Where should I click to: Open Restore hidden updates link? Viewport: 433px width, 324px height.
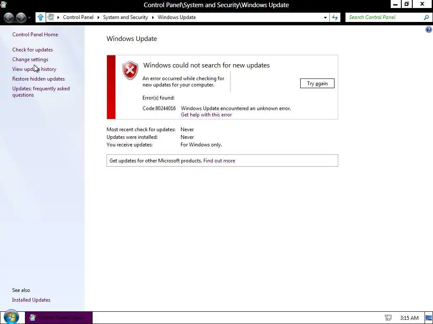point(38,79)
